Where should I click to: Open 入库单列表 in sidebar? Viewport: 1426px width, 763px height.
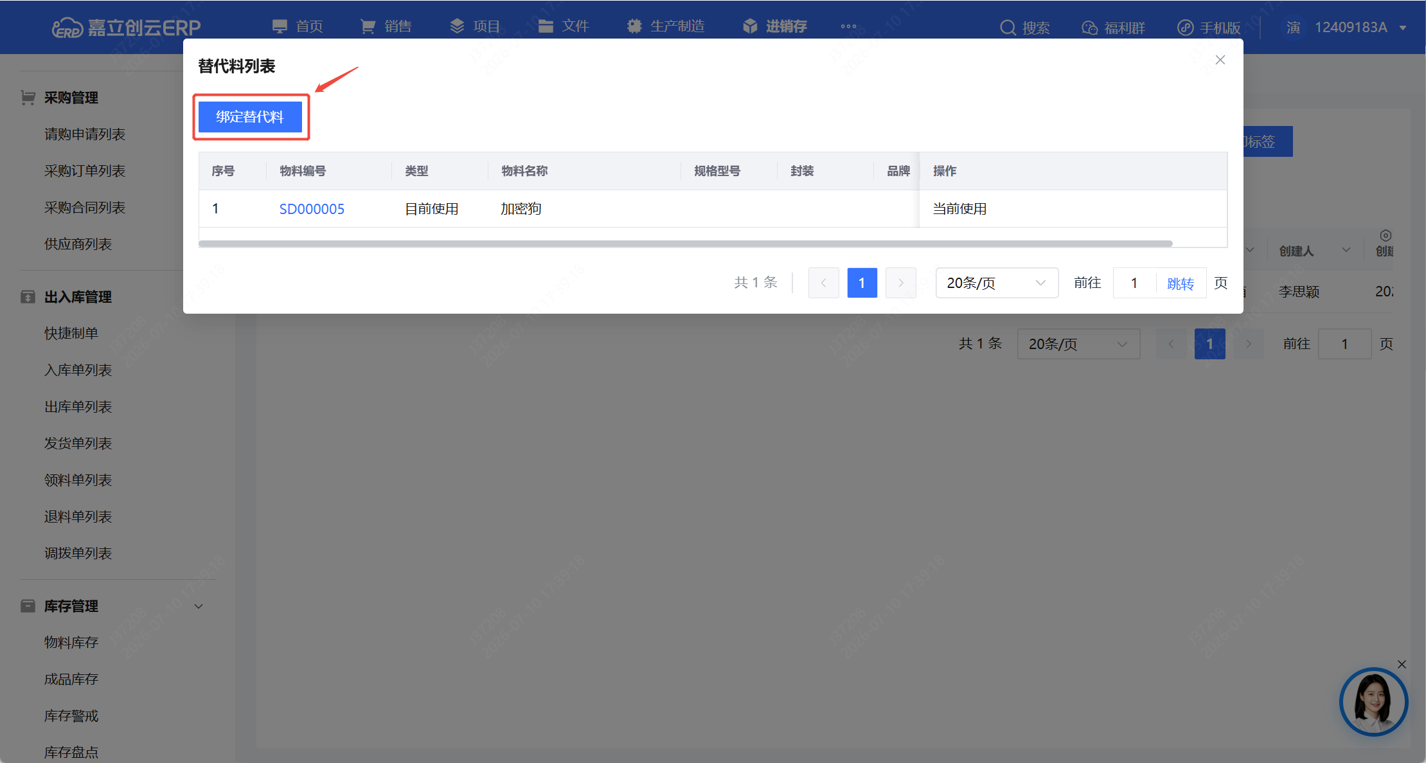(78, 370)
